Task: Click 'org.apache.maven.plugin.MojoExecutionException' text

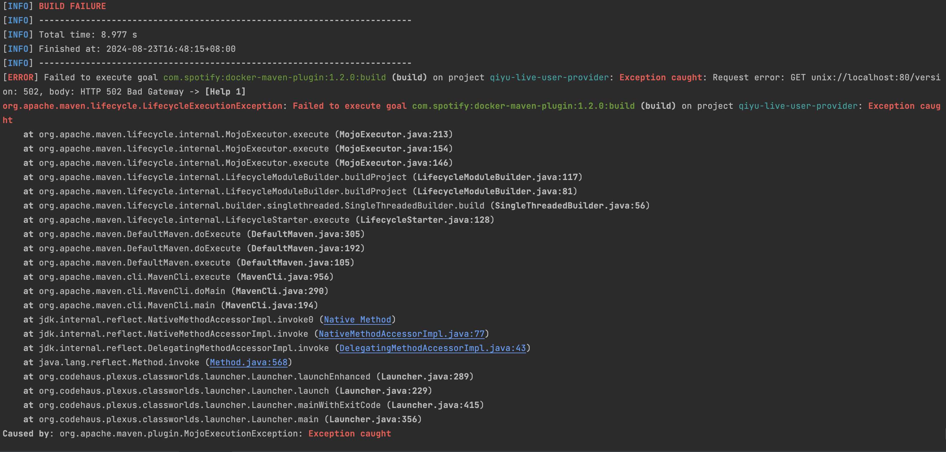Action: [x=179, y=434]
